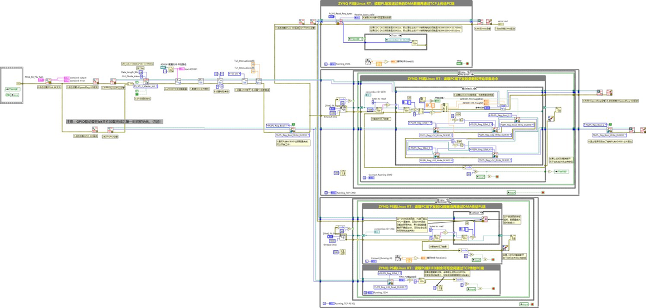Select the register write VI above PS2PL_Reg_Bool 1's Write ring
646x308 pixels.
click(293, 130)
